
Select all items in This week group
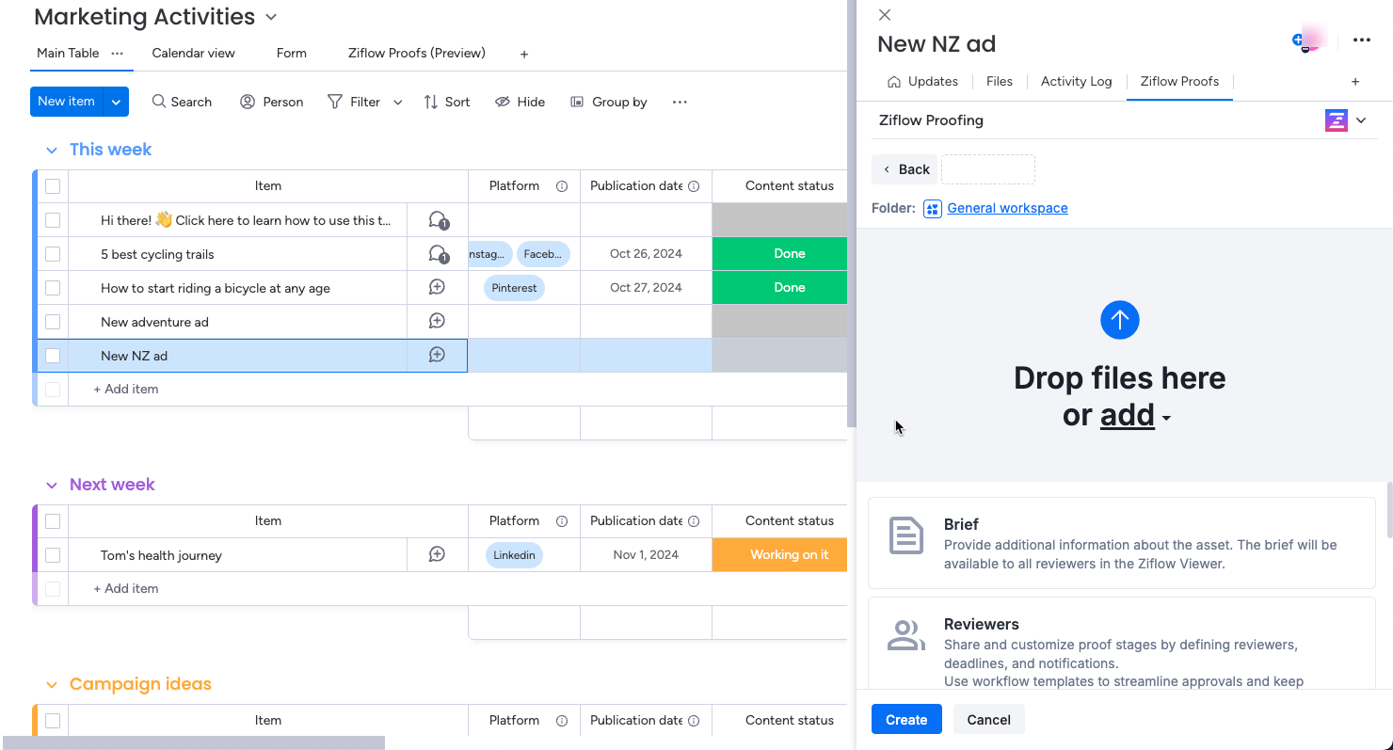coord(53,186)
